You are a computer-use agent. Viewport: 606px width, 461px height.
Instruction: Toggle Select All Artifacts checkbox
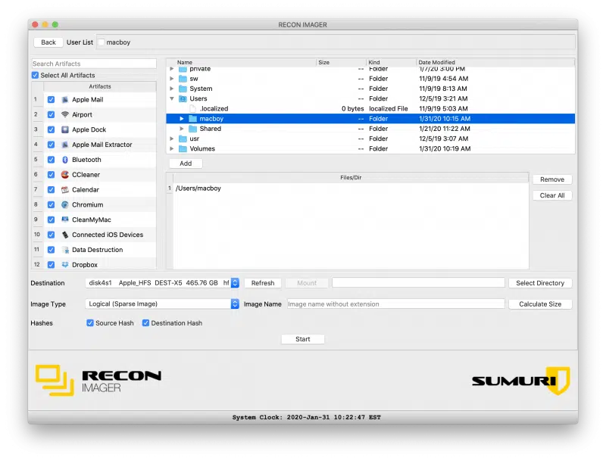pos(35,75)
